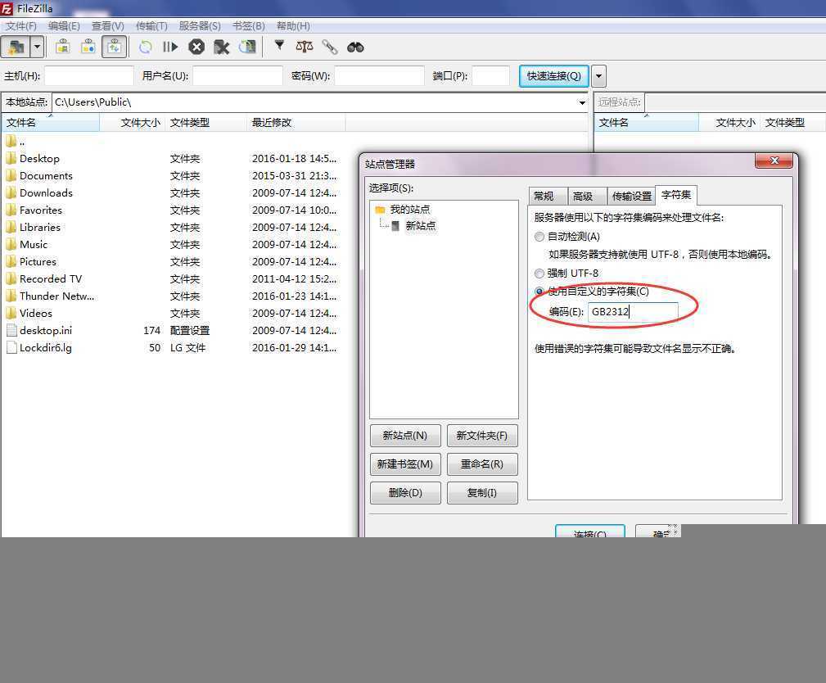Select the Libraries folder
Image resolution: width=826 pixels, height=683 pixels.
pyautogui.click(x=39, y=227)
